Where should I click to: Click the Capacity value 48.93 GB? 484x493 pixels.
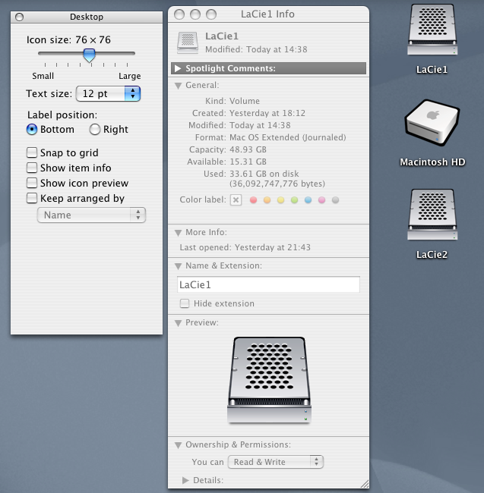point(248,149)
